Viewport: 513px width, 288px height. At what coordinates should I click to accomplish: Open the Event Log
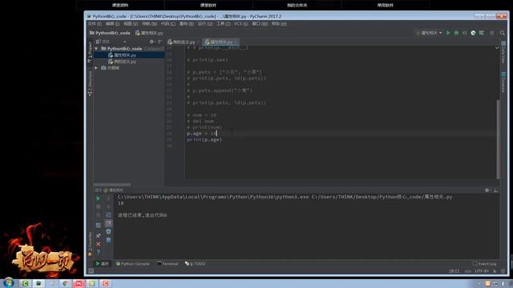coord(484,264)
